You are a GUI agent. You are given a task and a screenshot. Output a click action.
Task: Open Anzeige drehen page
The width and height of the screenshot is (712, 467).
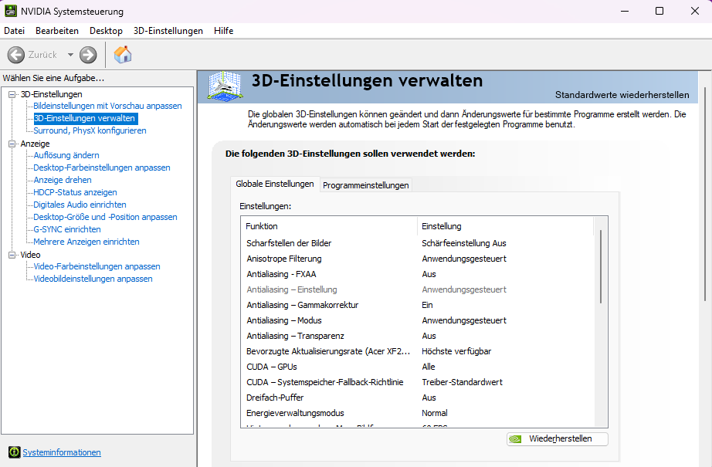(x=63, y=180)
